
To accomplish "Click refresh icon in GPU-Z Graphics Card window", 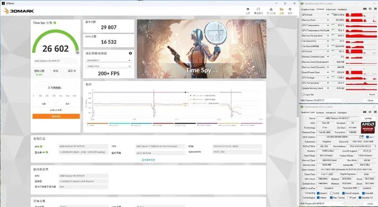I will pyautogui.click(x=370, y=112).
